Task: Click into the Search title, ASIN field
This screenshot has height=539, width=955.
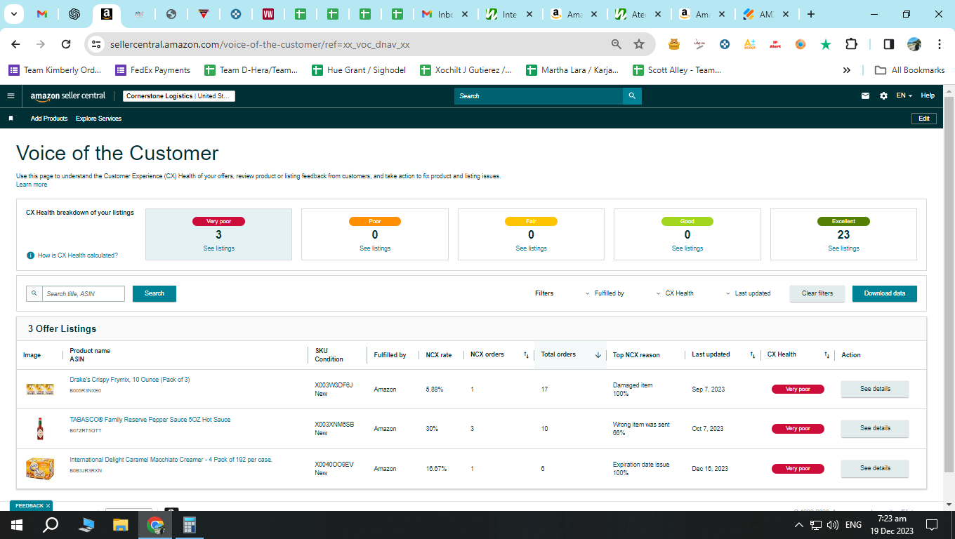Action: [x=83, y=294]
